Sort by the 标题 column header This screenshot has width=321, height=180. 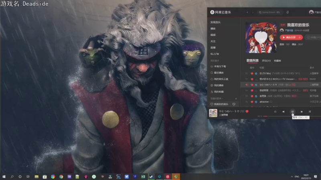pos(262,68)
